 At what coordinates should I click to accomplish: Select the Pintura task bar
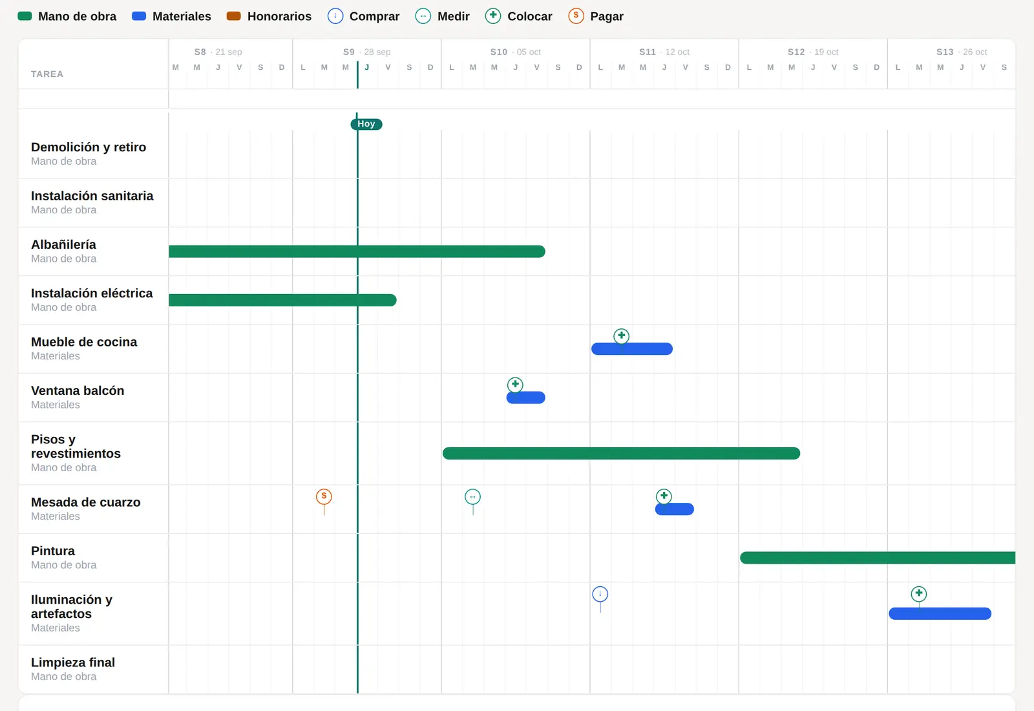pyautogui.click(x=878, y=558)
